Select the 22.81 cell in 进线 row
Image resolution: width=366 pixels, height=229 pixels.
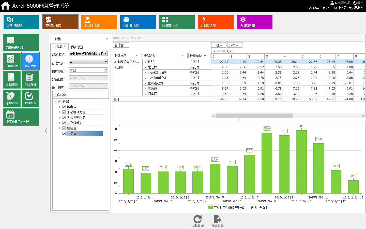[x=220, y=62]
